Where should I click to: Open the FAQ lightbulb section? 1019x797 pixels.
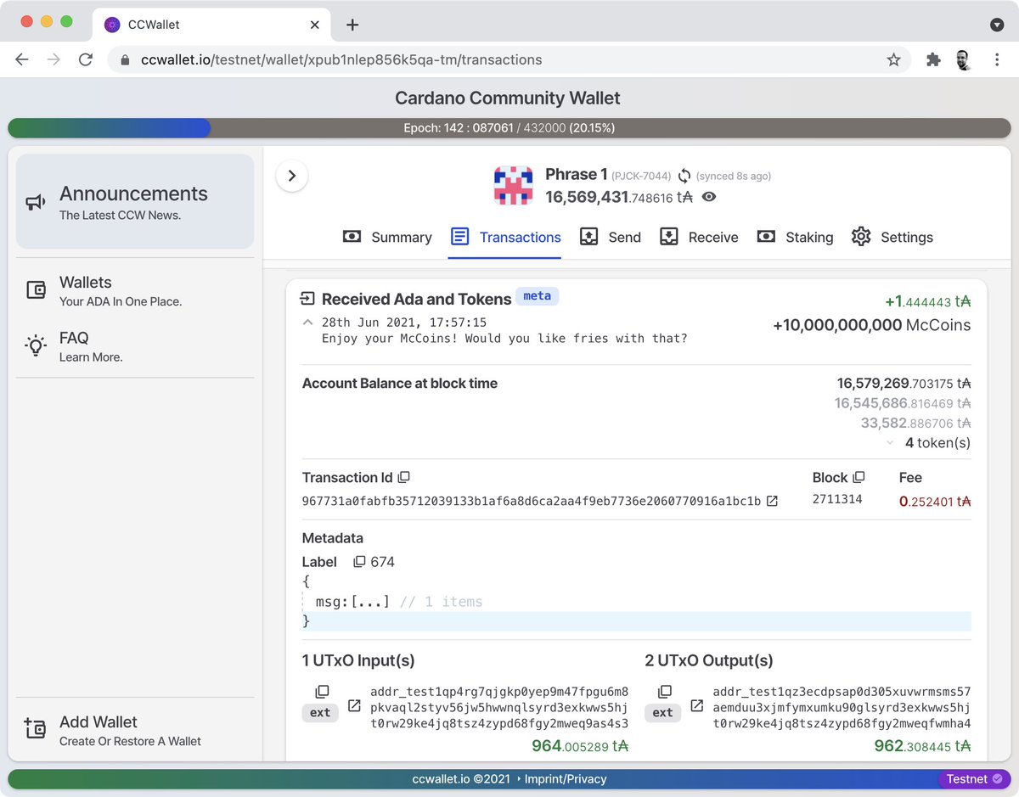click(135, 346)
